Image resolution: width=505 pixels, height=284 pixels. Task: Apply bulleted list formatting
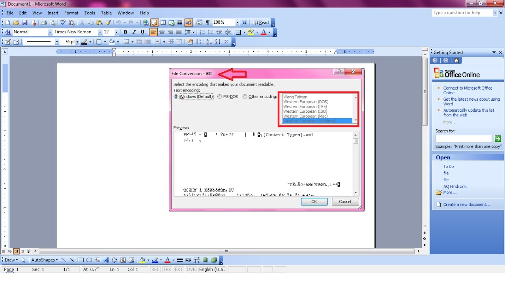pyautogui.click(x=211, y=32)
